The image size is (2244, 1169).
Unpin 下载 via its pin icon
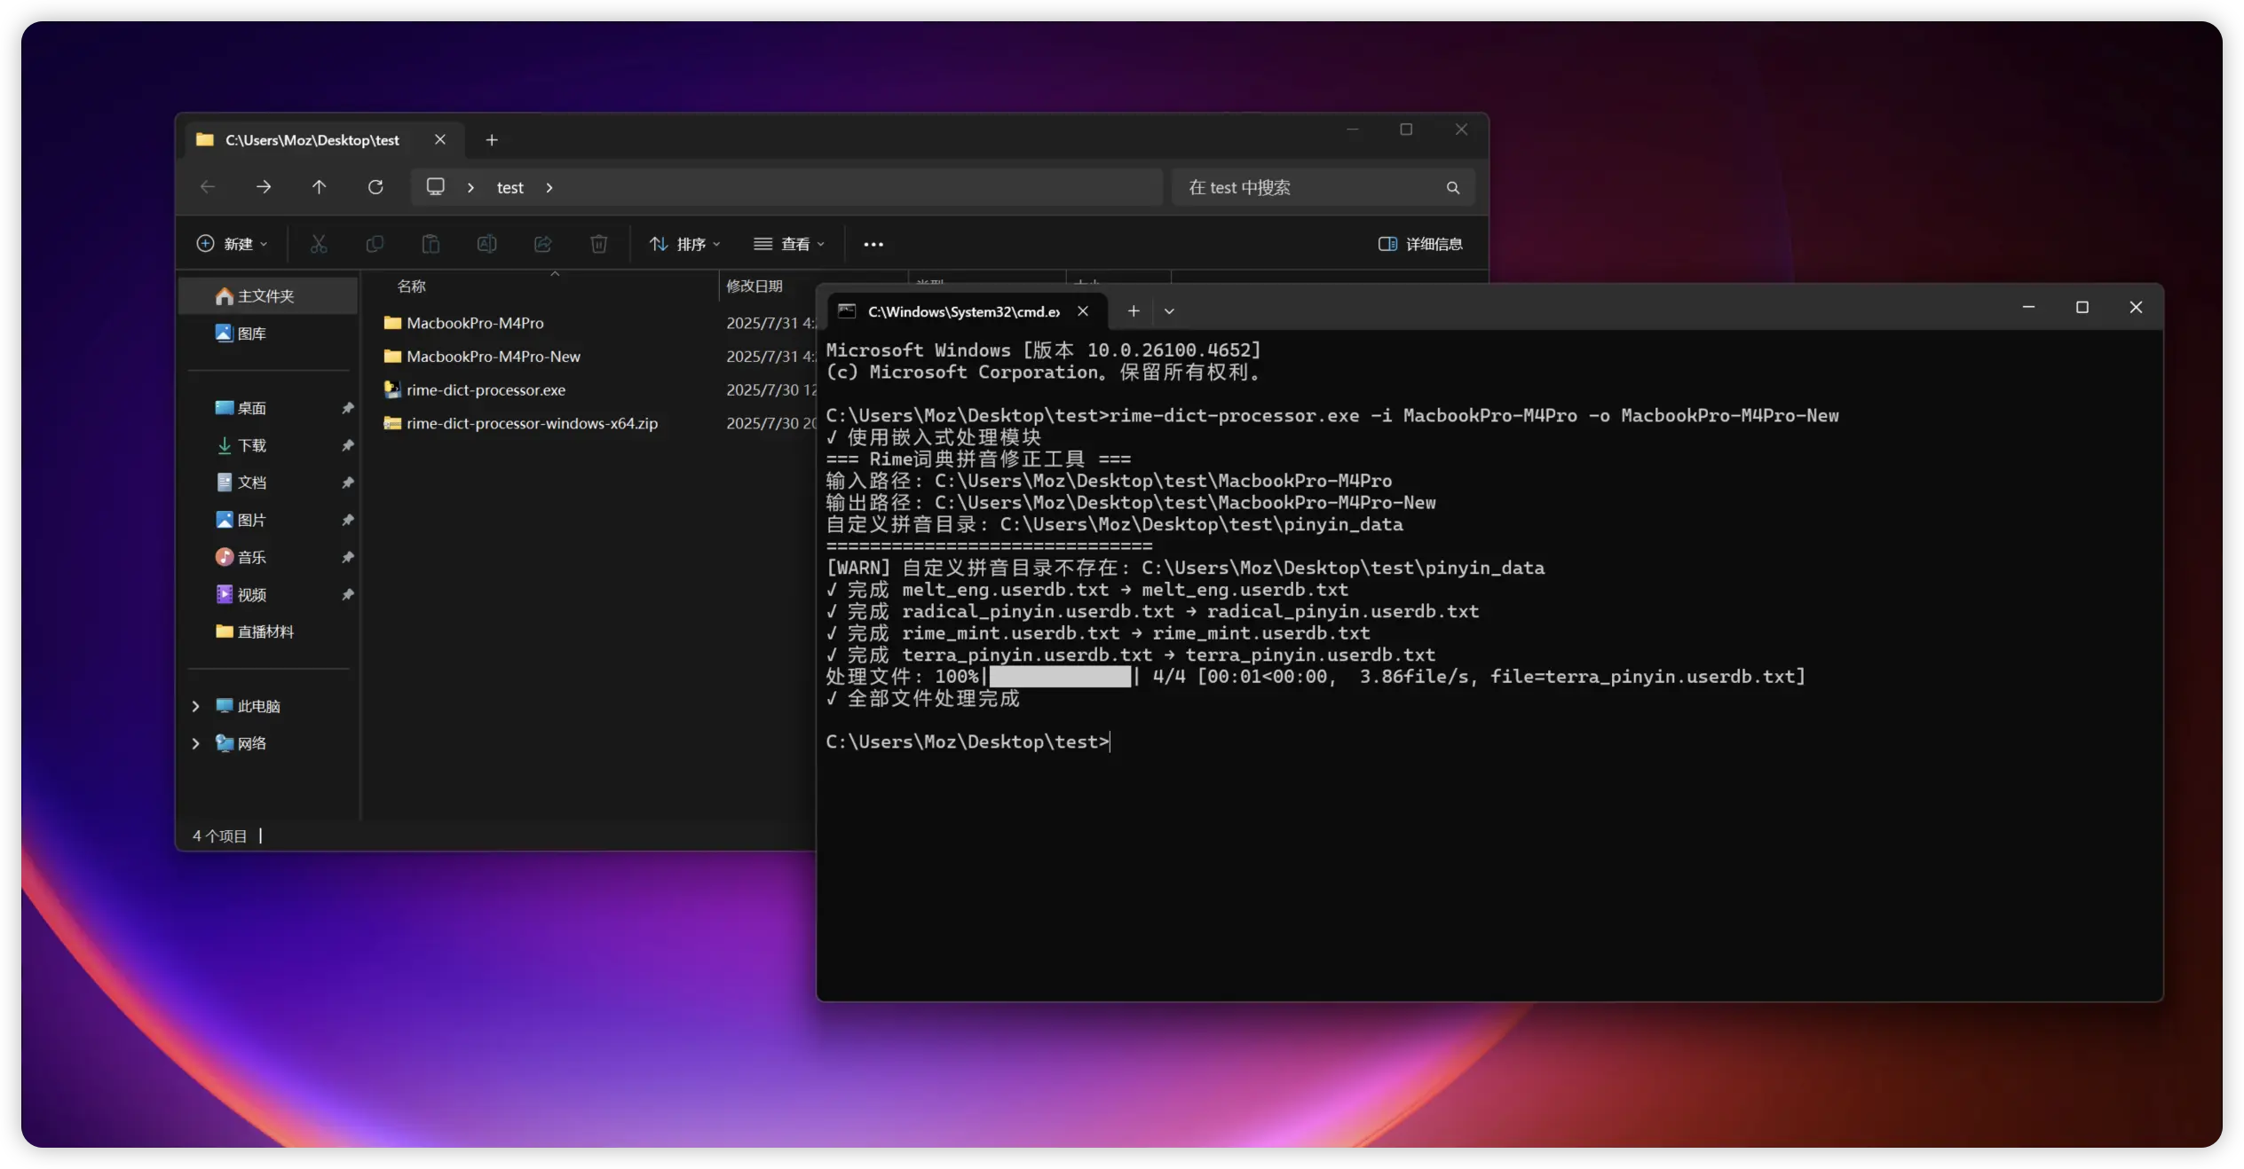(x=348, y=445)
